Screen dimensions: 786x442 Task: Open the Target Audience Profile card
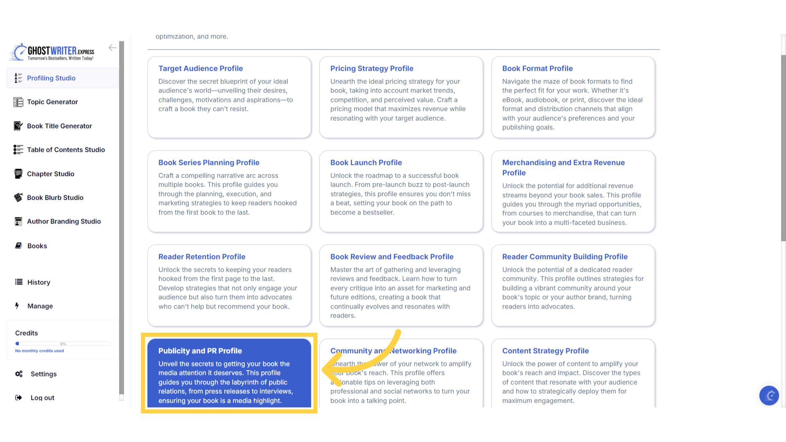[x=229, y=97]
